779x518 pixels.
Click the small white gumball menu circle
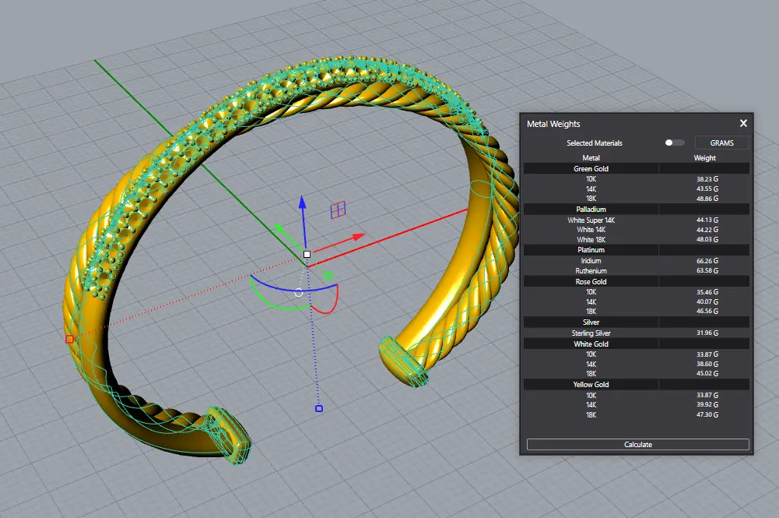tap(299, 293)
